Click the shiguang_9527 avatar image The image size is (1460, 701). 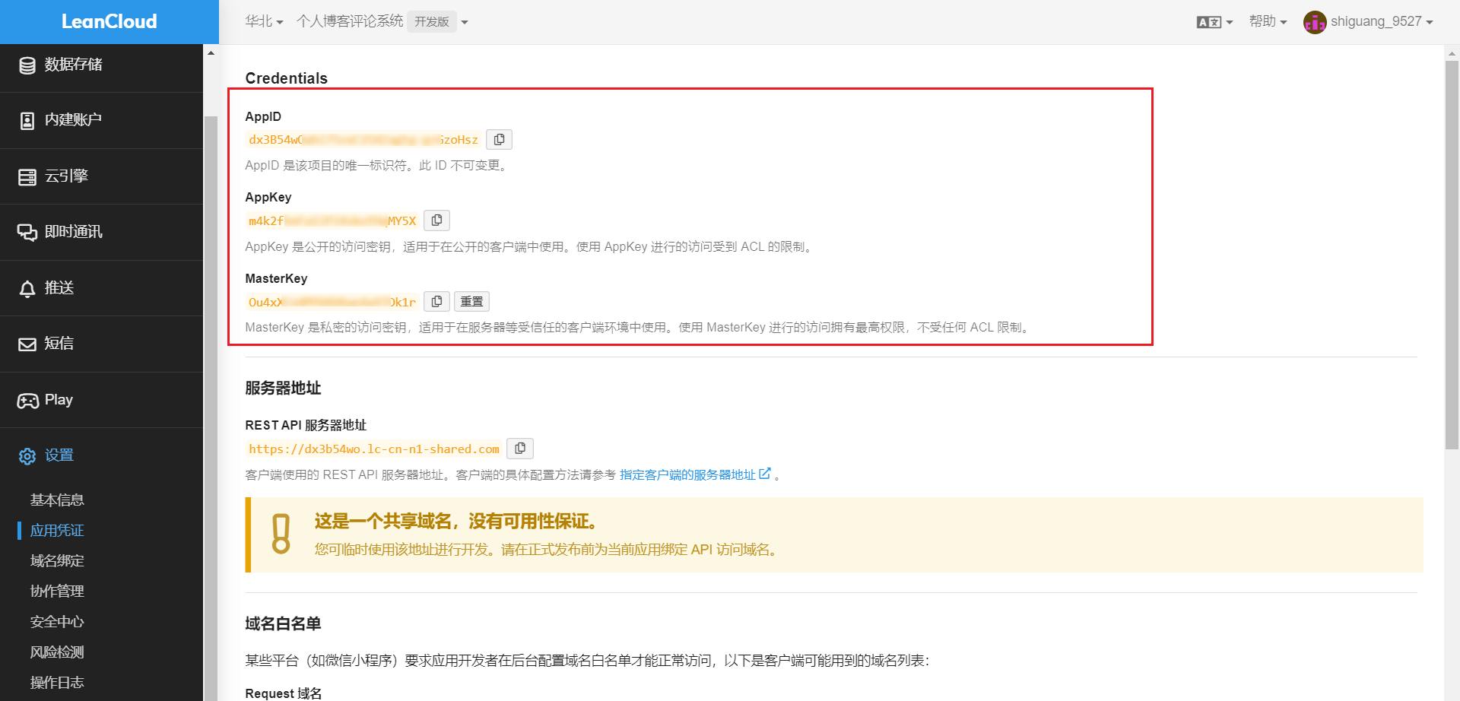[x=1315, y=22]
